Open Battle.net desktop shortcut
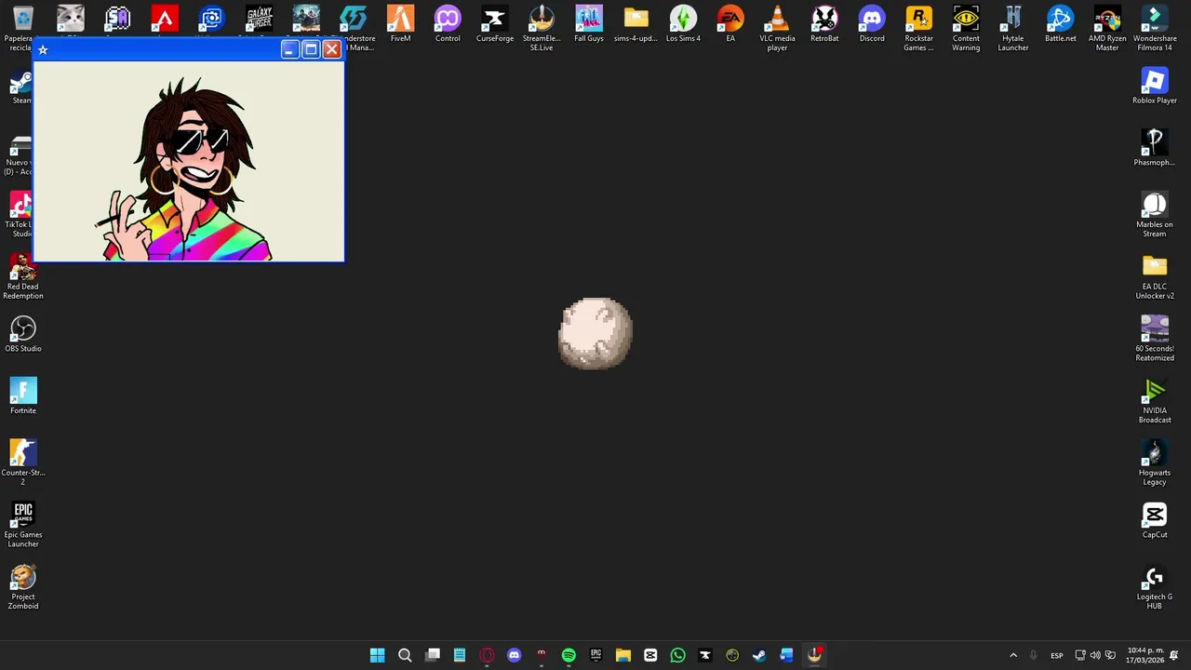The image size is (1191, 670). pyautogui.click(x=1060, y=25)
